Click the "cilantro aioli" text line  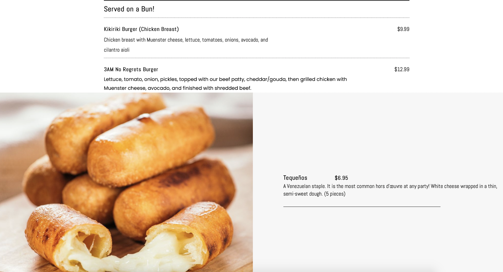pyautogui.click(x=117, y=50)
